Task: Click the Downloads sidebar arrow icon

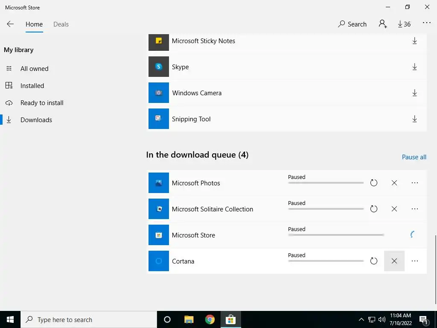Action: point(9,120)
